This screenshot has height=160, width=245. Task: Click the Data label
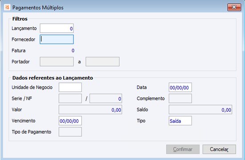[142, 87]
